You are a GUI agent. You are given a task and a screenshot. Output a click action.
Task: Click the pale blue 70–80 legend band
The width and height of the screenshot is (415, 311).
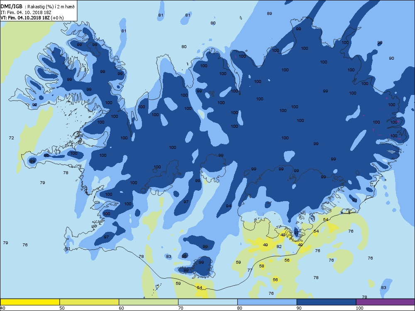[208, 302]
